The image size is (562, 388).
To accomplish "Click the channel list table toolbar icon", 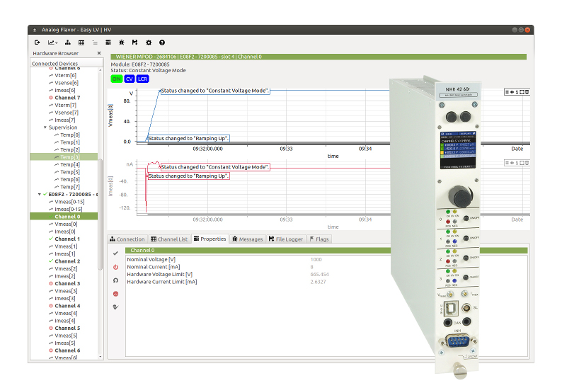I will coord(81,42).
